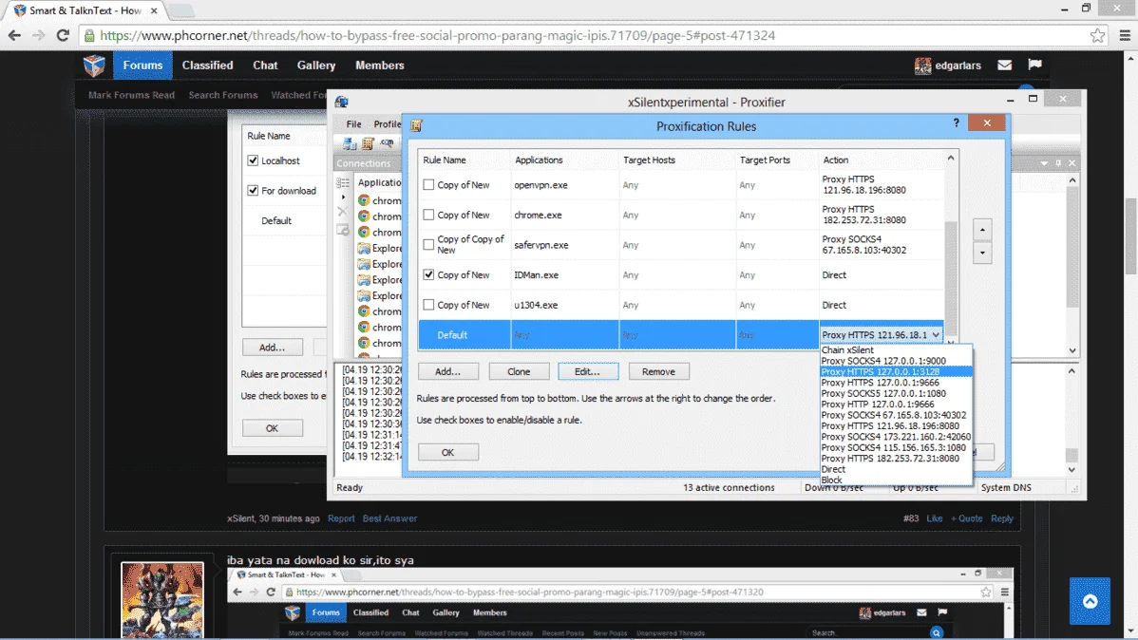Screen dimensions: 1138x640
Task: Enable the safervpn.exe rule checkbox
Action: pyautogui.click(x=429, y=245)
